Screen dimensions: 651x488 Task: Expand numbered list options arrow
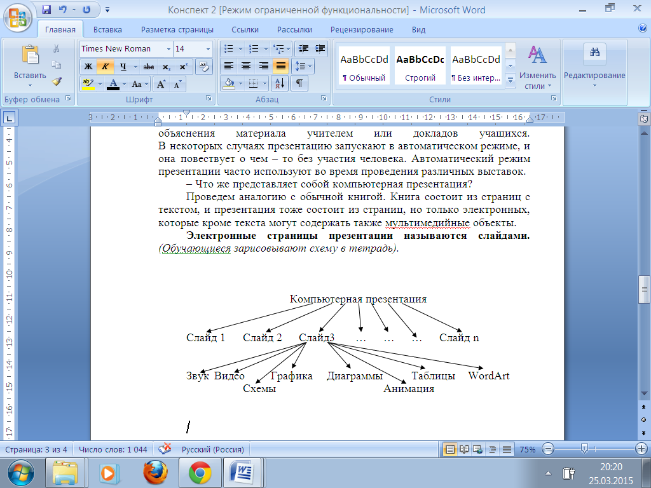(x=266, y=49)
